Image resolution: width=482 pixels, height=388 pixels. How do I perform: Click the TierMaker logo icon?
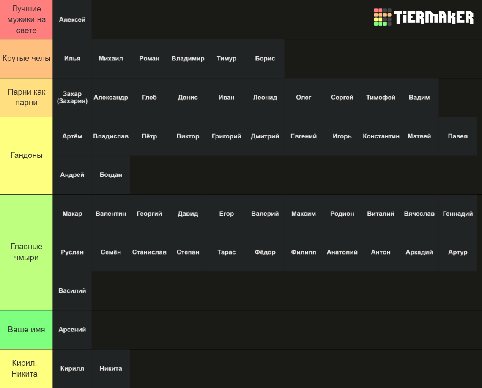click(x=382, y=17)
